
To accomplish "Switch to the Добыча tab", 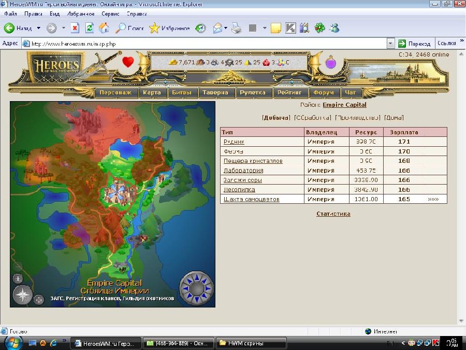I will click(x=276, y=118).
